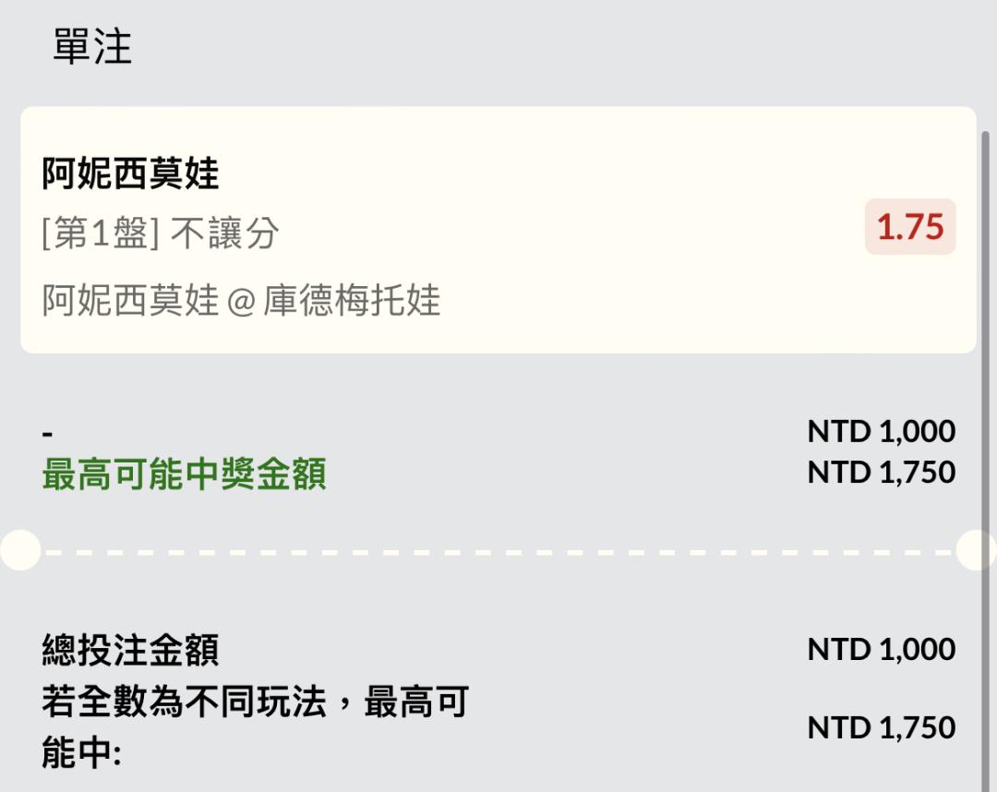The width and height of the screenshot is (997, 792).
Task: Click the NTD 1,750 highest winnings value
Action: (882, 473)
